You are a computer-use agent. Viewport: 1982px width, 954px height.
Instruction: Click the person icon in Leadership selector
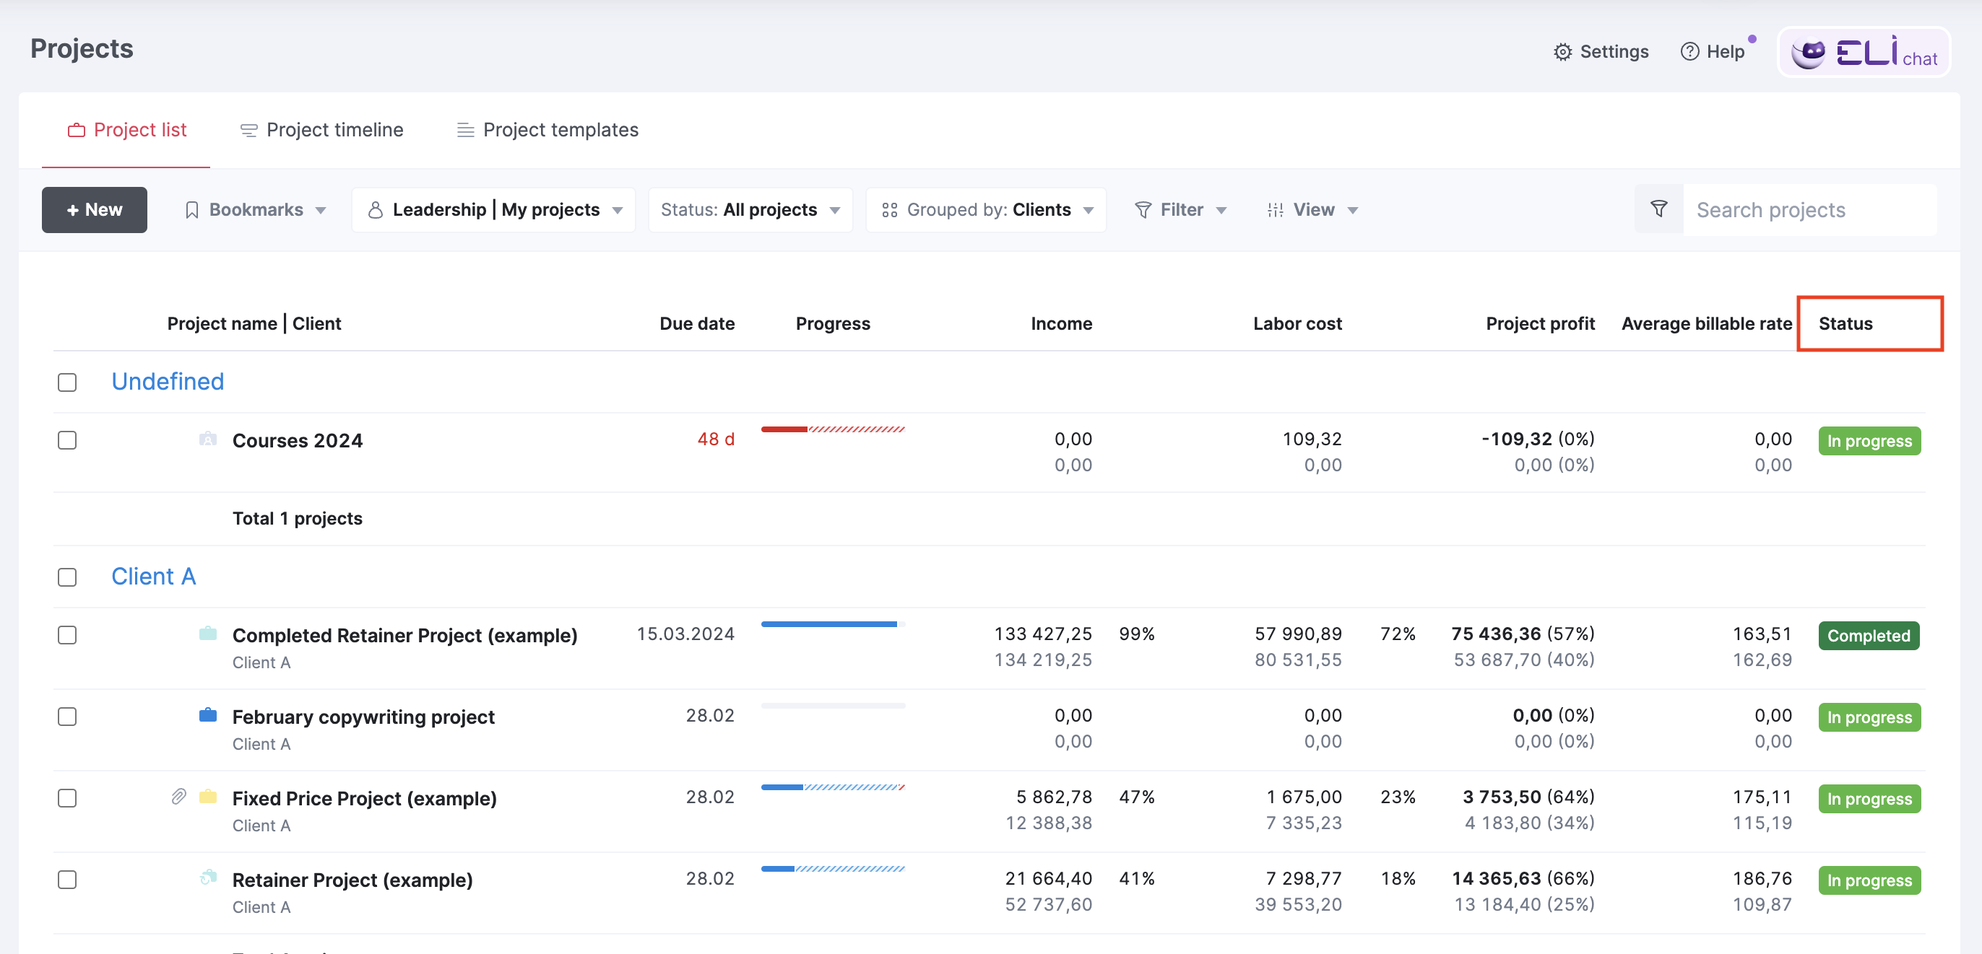point(376,210)
